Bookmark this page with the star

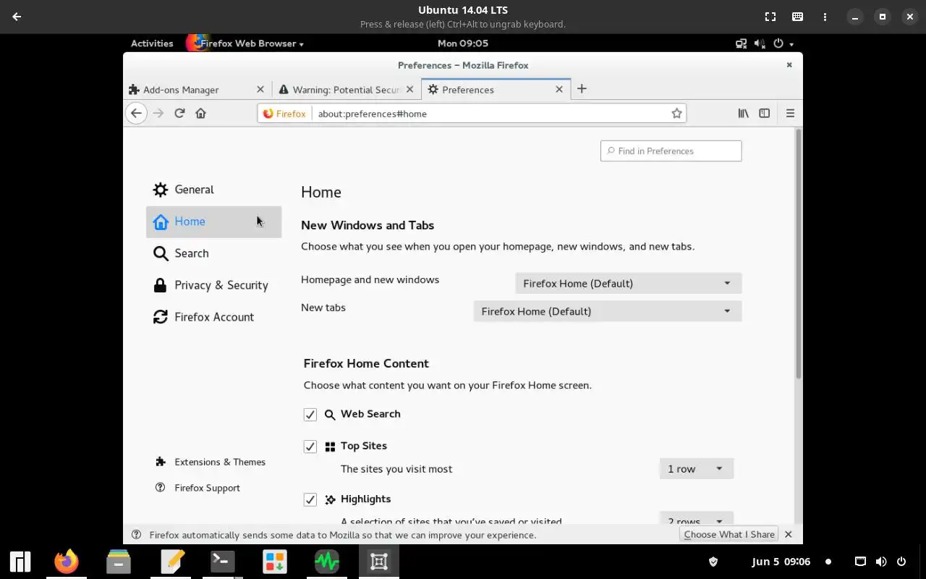[676, 113]
